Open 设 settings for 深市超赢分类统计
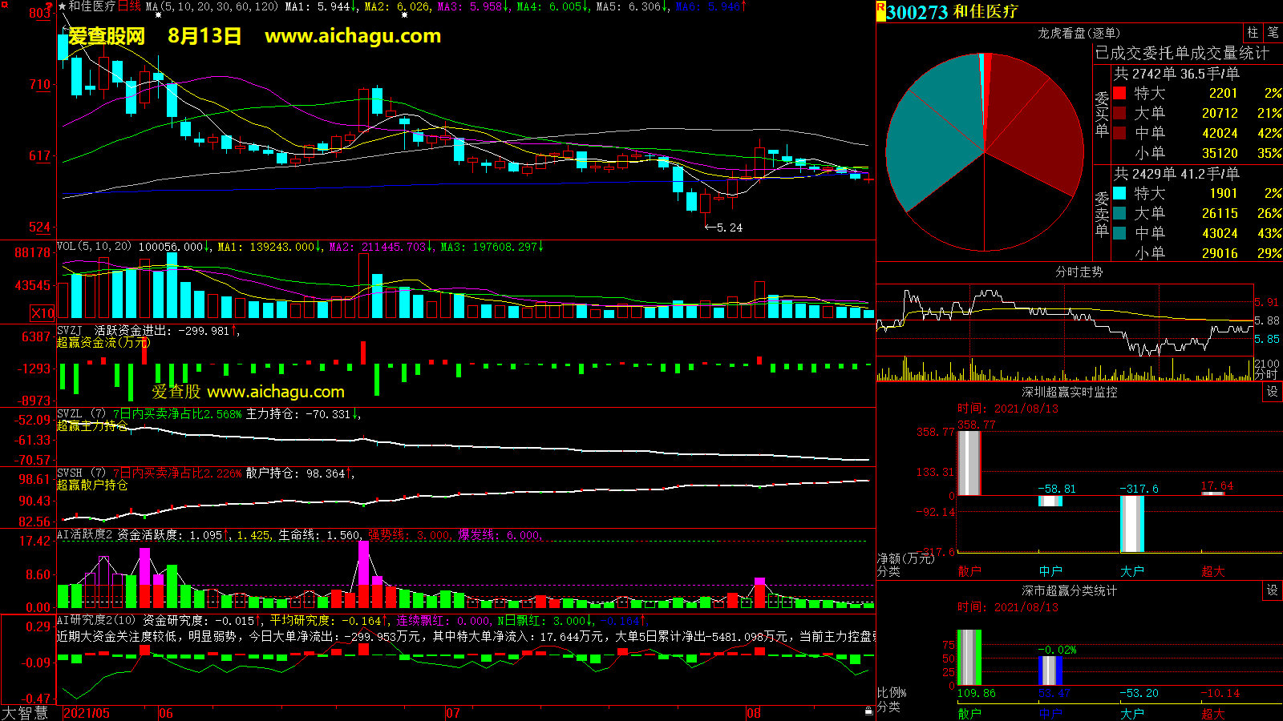The image size is (1283, 721). point(1273,590)
